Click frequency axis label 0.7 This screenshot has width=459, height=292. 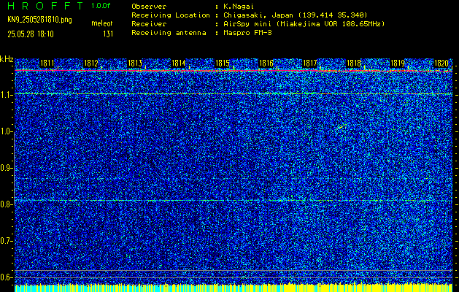tap(5, 241)
